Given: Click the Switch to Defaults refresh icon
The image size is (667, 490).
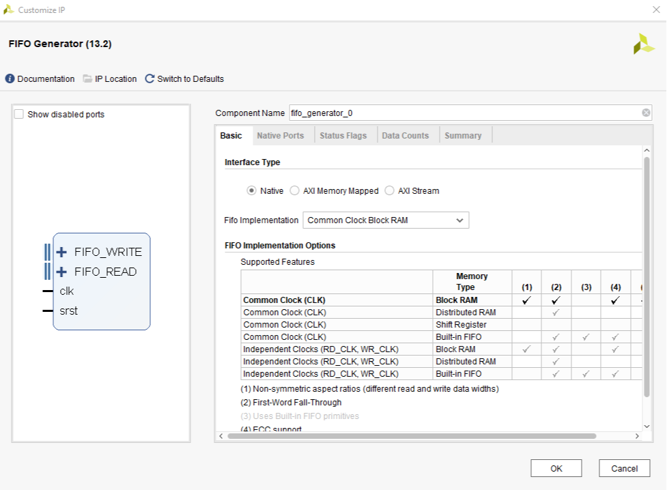Looking at the screenshot, I should (x=149, y=78).
